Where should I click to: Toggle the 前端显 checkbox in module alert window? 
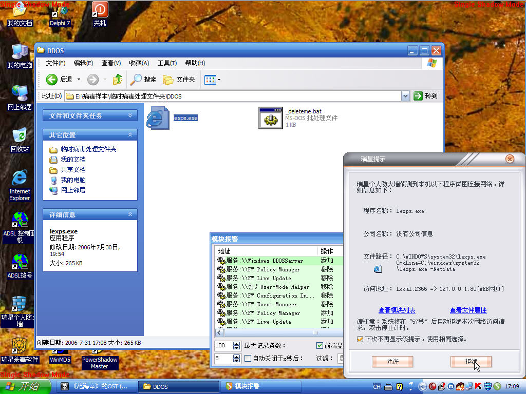pyautogui.click(x=320, y=345)
